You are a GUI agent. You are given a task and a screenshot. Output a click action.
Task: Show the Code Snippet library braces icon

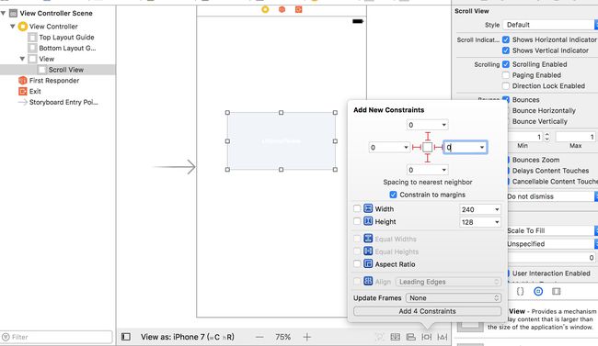click(520, 292)
